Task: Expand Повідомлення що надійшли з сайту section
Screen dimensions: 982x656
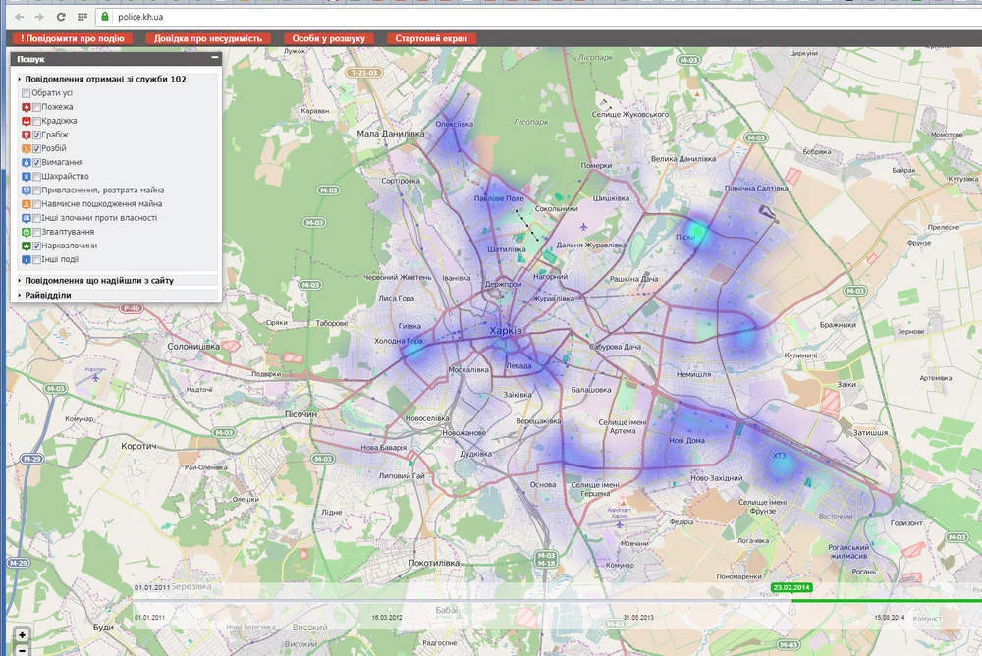Action: pyautogui.click(x=117, y=281)
